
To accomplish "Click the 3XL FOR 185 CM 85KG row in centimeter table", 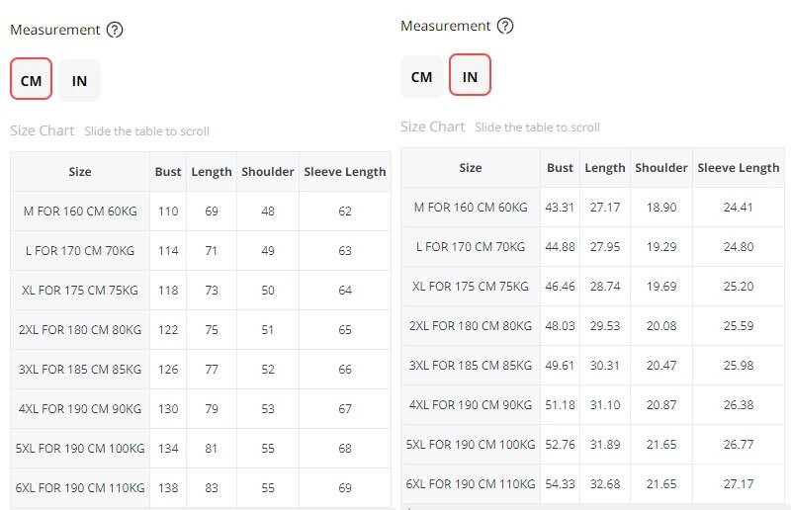I will [80, 369].
